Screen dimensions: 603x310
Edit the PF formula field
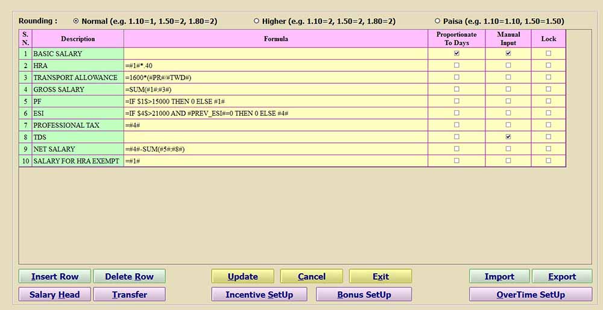click(x=276, y=101)
